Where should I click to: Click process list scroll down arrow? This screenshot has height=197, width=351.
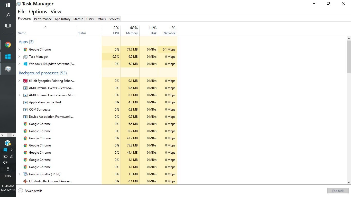coord(349,182)
